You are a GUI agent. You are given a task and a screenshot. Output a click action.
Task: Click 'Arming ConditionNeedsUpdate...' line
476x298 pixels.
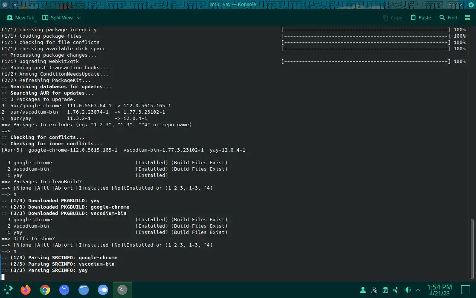coord(55,74)
